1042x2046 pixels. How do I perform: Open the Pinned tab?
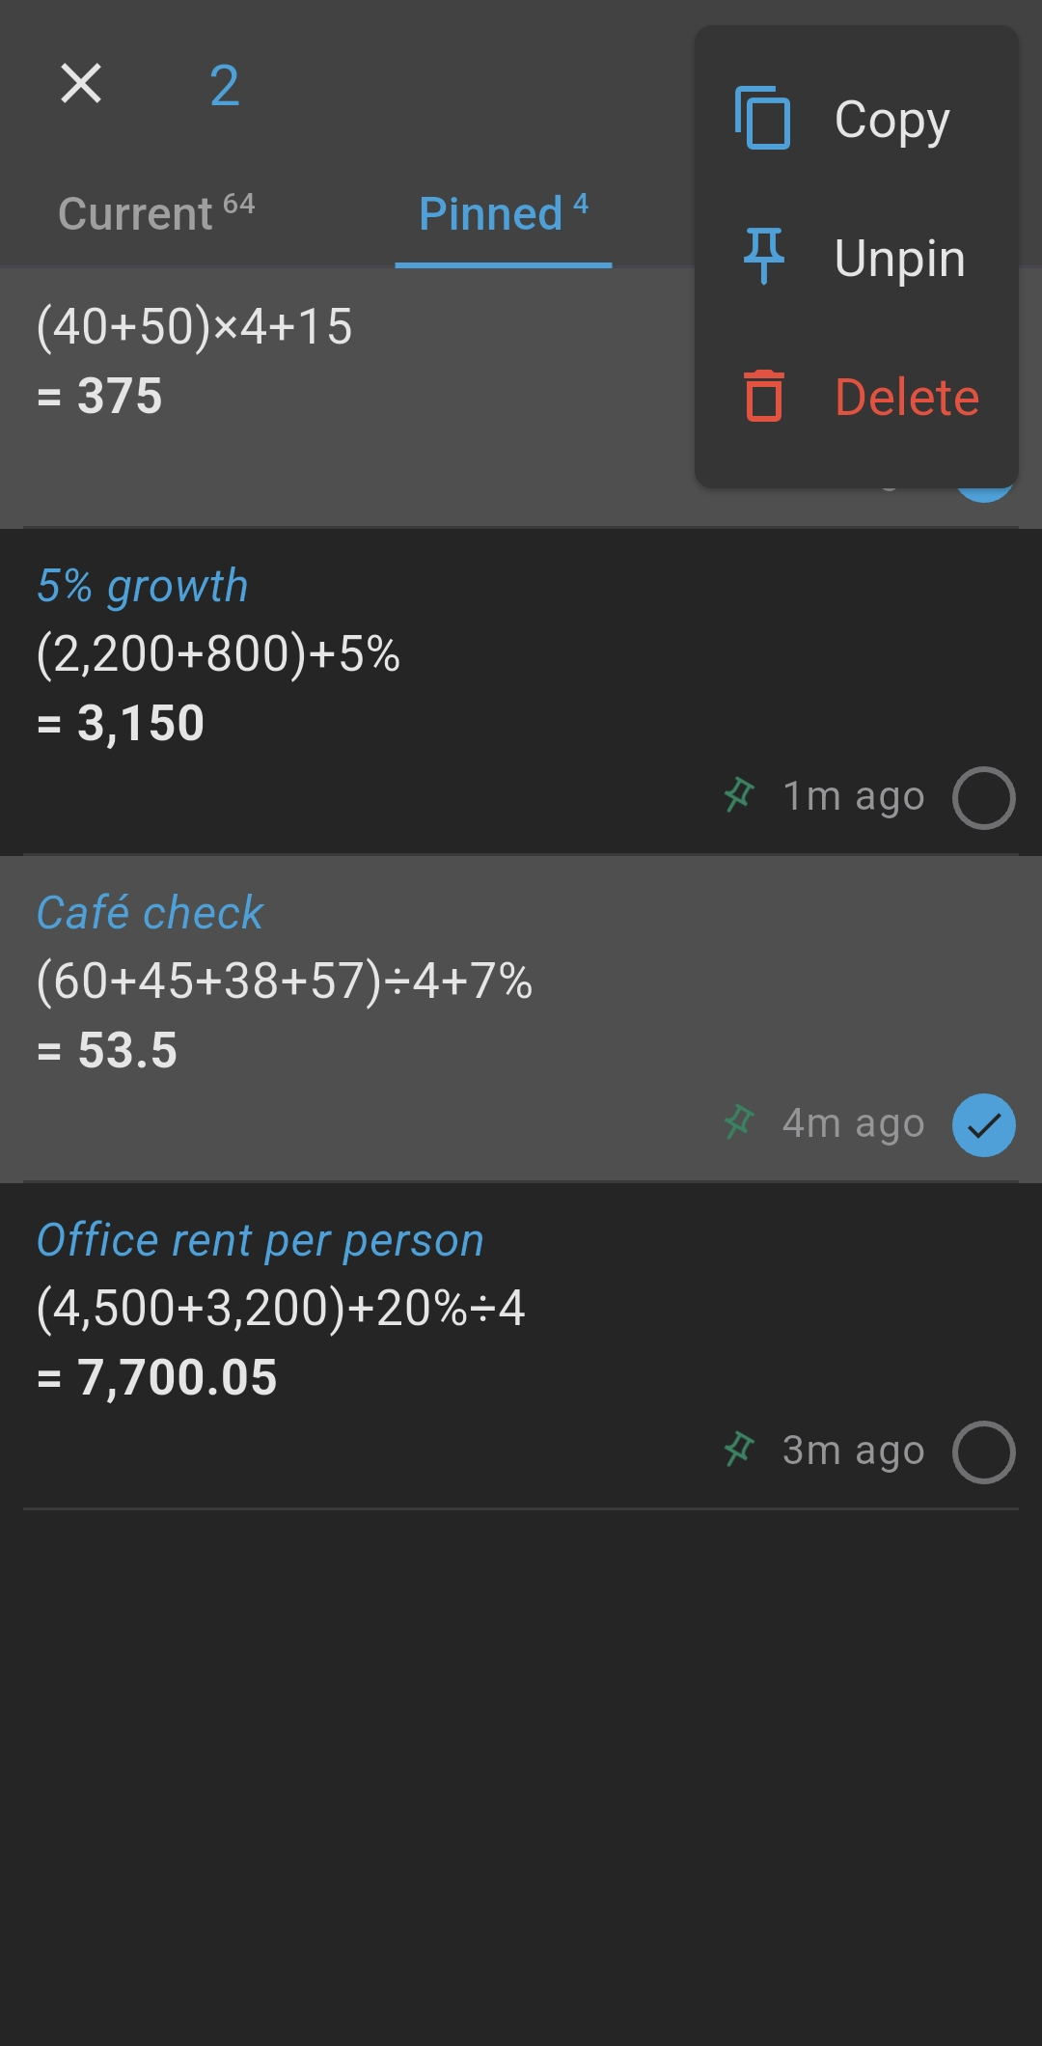[503, 213]
